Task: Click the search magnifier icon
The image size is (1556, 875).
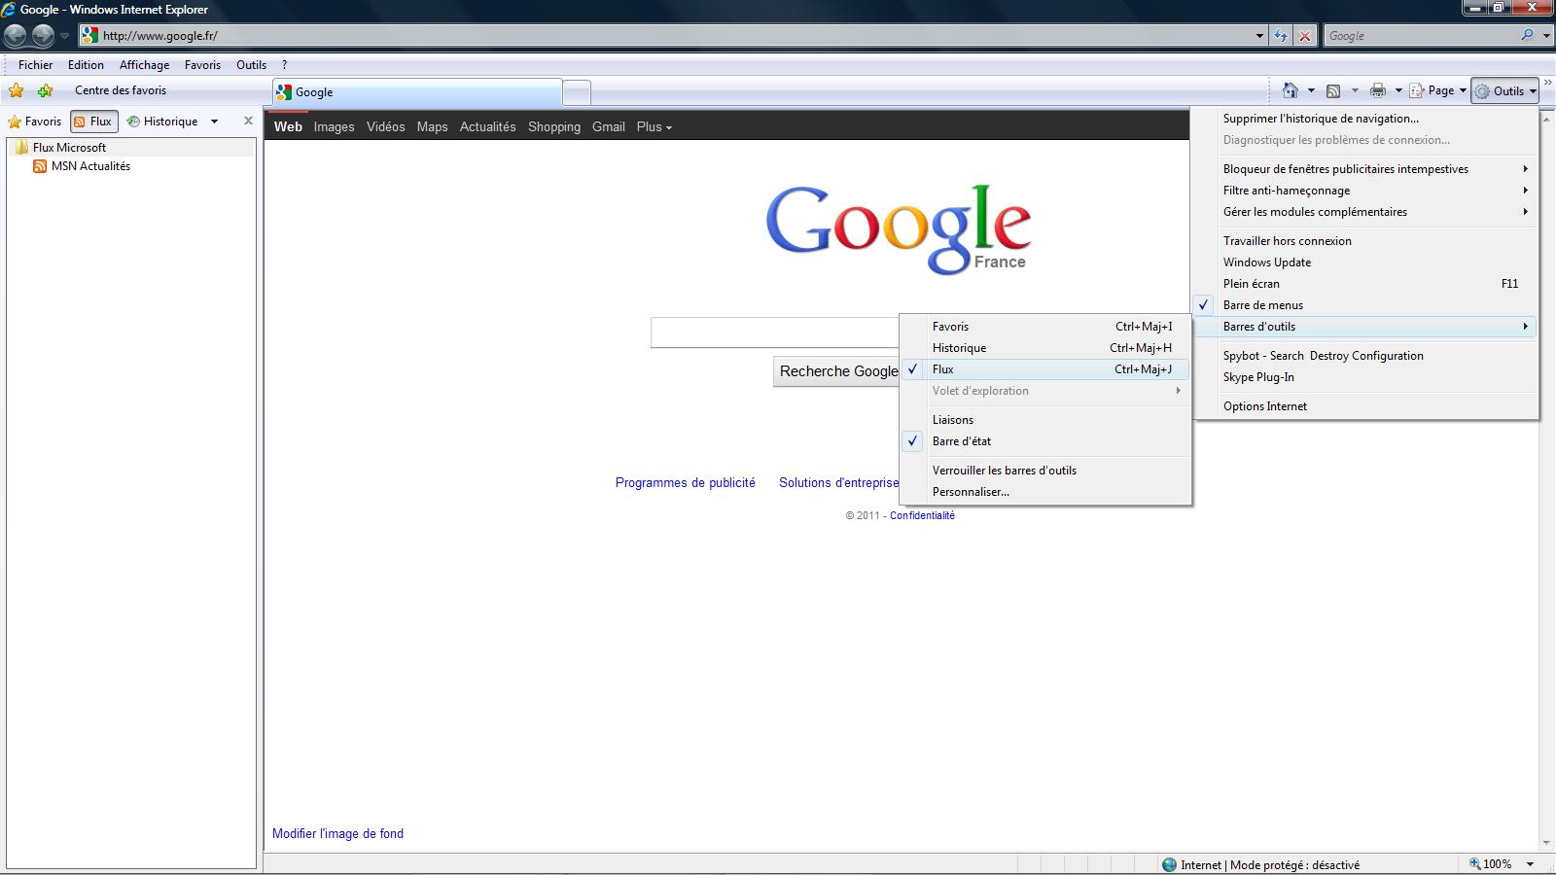Action: click(x=1528, y=35)
